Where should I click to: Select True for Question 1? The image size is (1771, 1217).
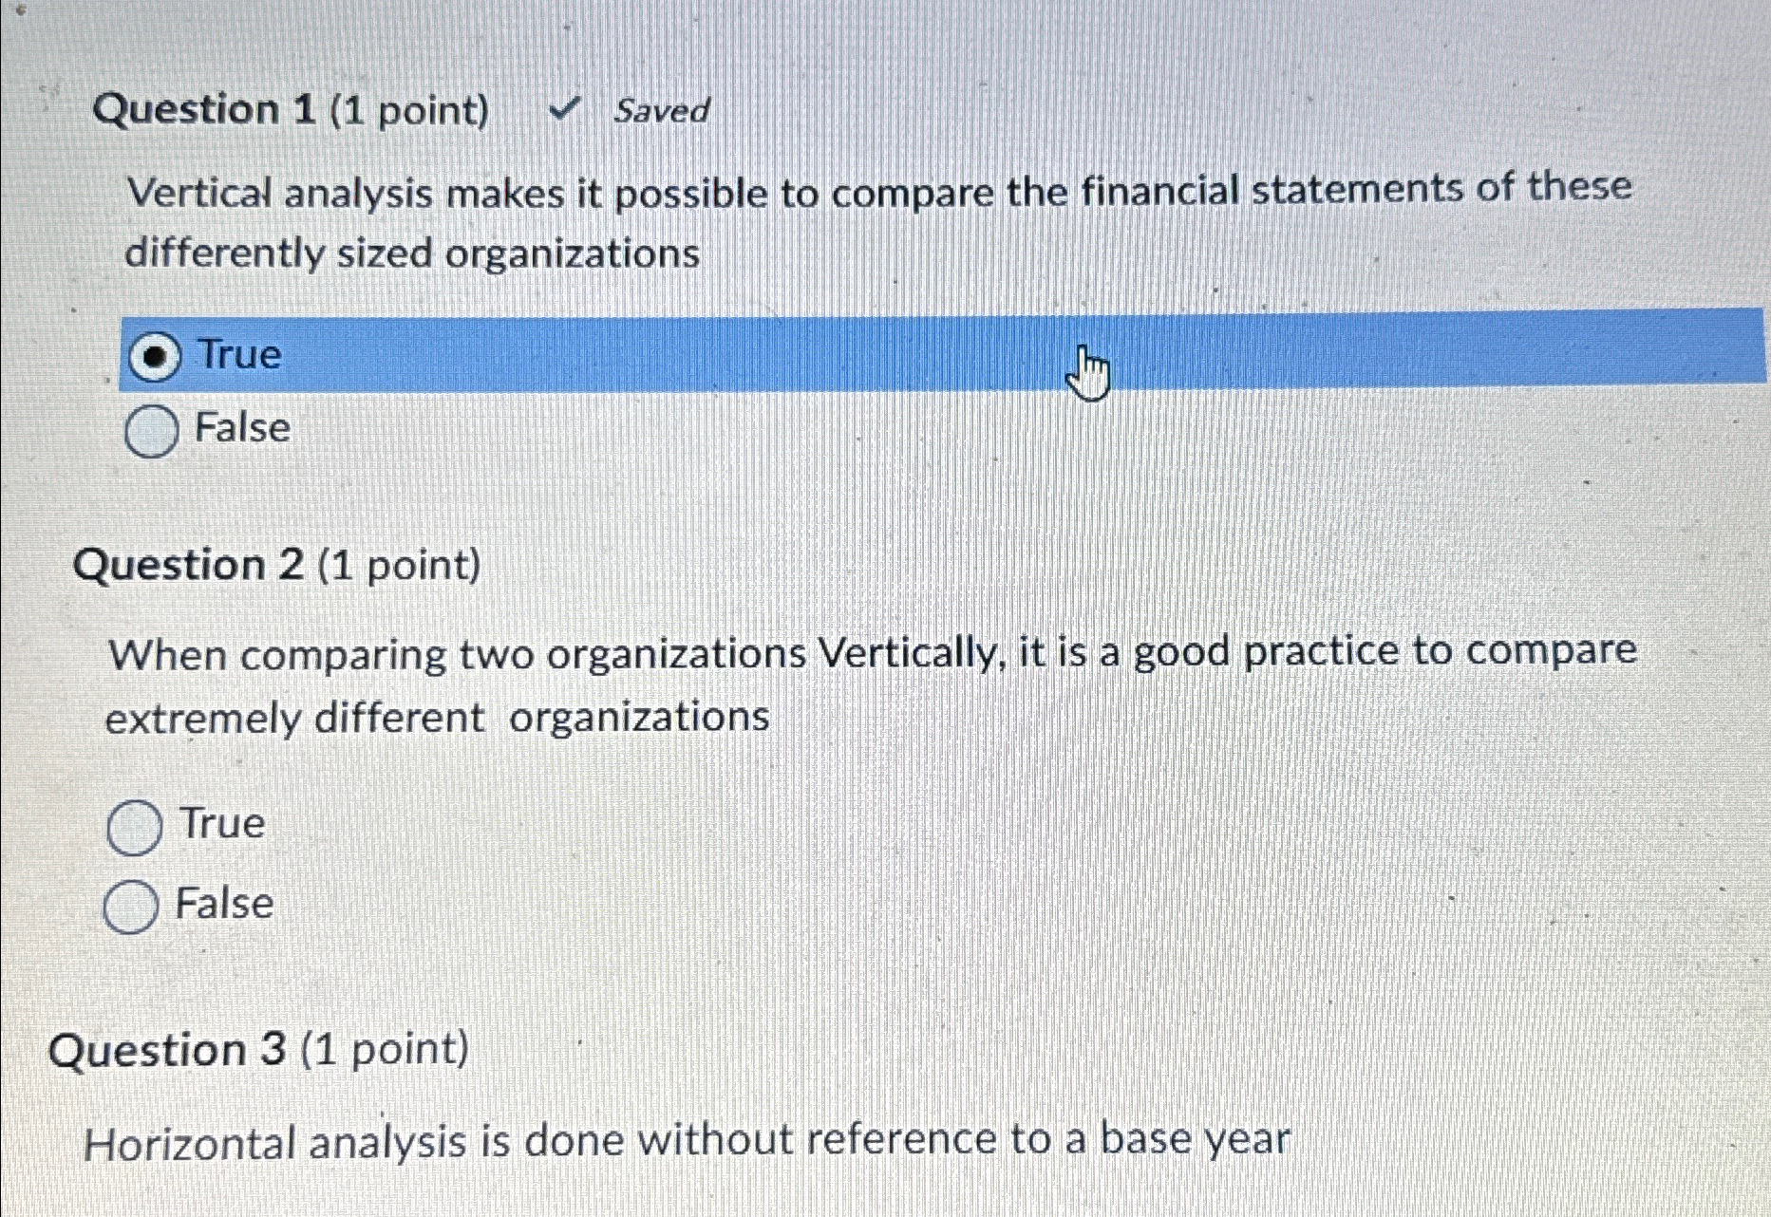tap(155, 358)
